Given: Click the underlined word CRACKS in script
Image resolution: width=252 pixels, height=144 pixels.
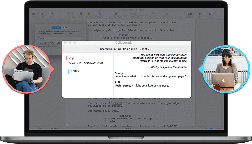Looking at the screenshot, I should pyautogui.click(x=118, y=103).
